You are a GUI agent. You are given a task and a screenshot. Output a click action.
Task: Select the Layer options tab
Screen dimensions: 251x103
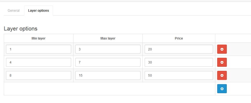[38, 11]
